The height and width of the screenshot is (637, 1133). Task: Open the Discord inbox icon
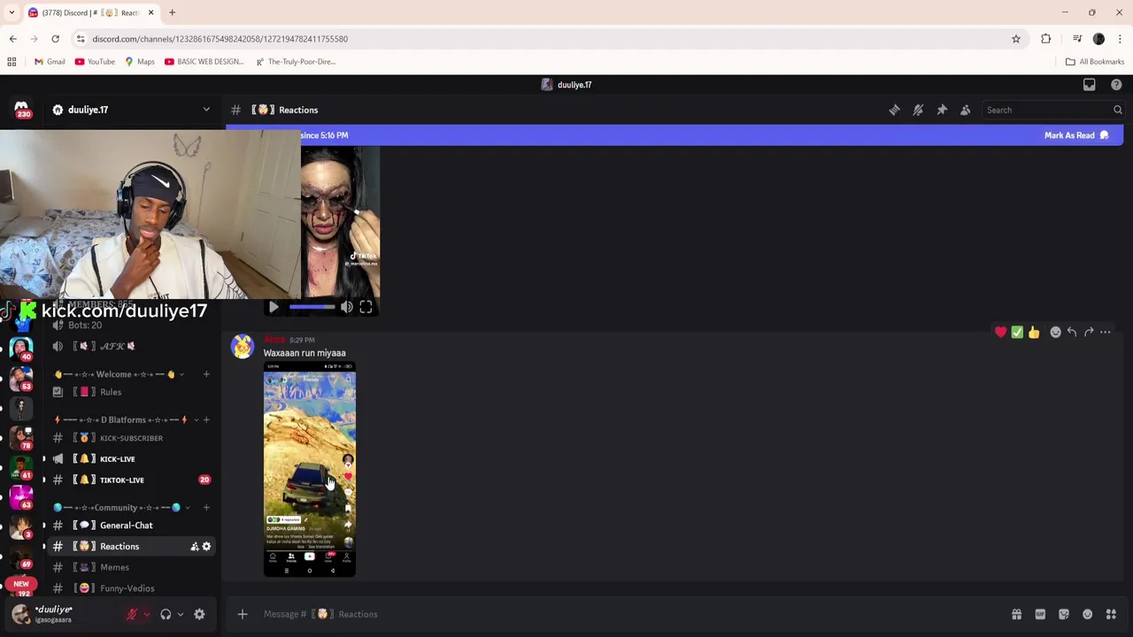(x=1090, y=85)
